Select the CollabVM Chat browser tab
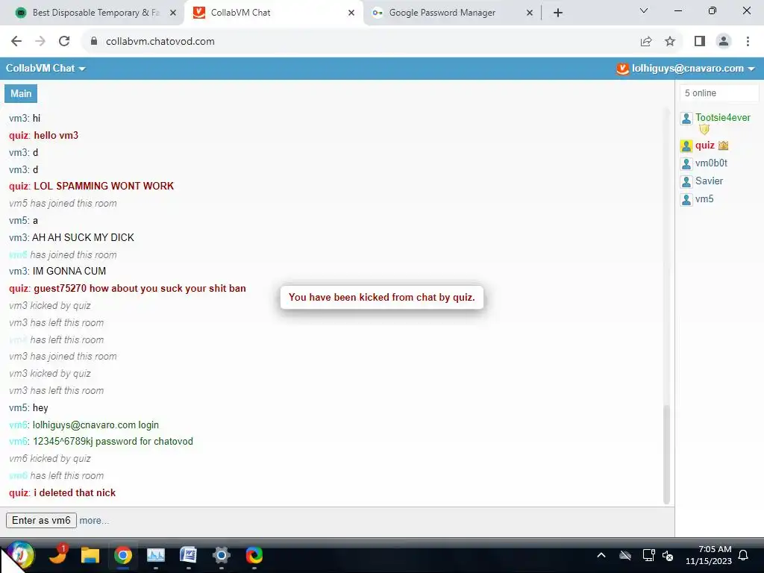This screenshot has height=573, width=764. [x=275, y=13]
